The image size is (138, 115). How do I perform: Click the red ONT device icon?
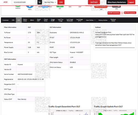point(101,7)
